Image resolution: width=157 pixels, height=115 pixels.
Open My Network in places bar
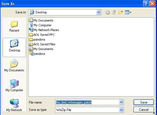[14, 105]
